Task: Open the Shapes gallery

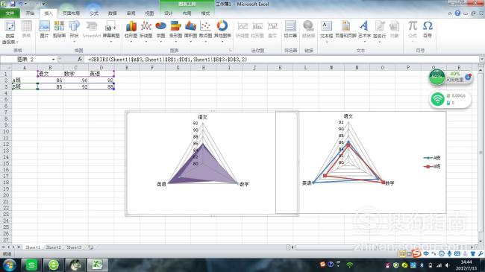Action: [x=74, y=30]
